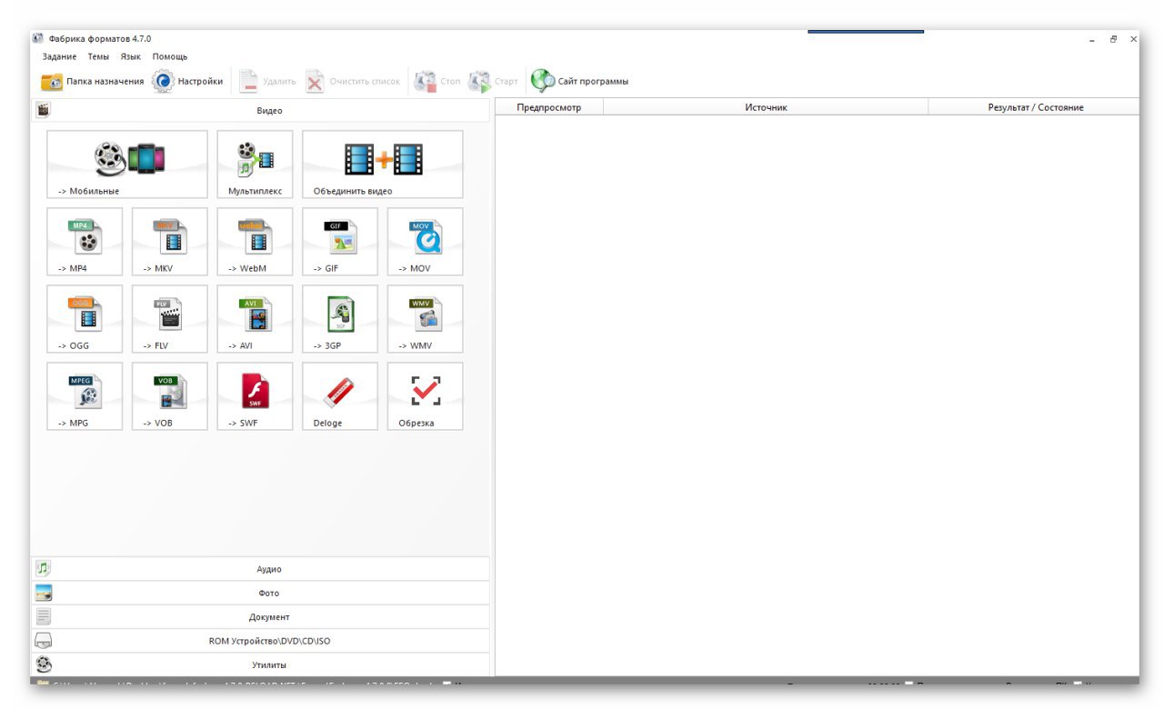
Task: Open the Задание menu
Action: [x=60, y=56]
